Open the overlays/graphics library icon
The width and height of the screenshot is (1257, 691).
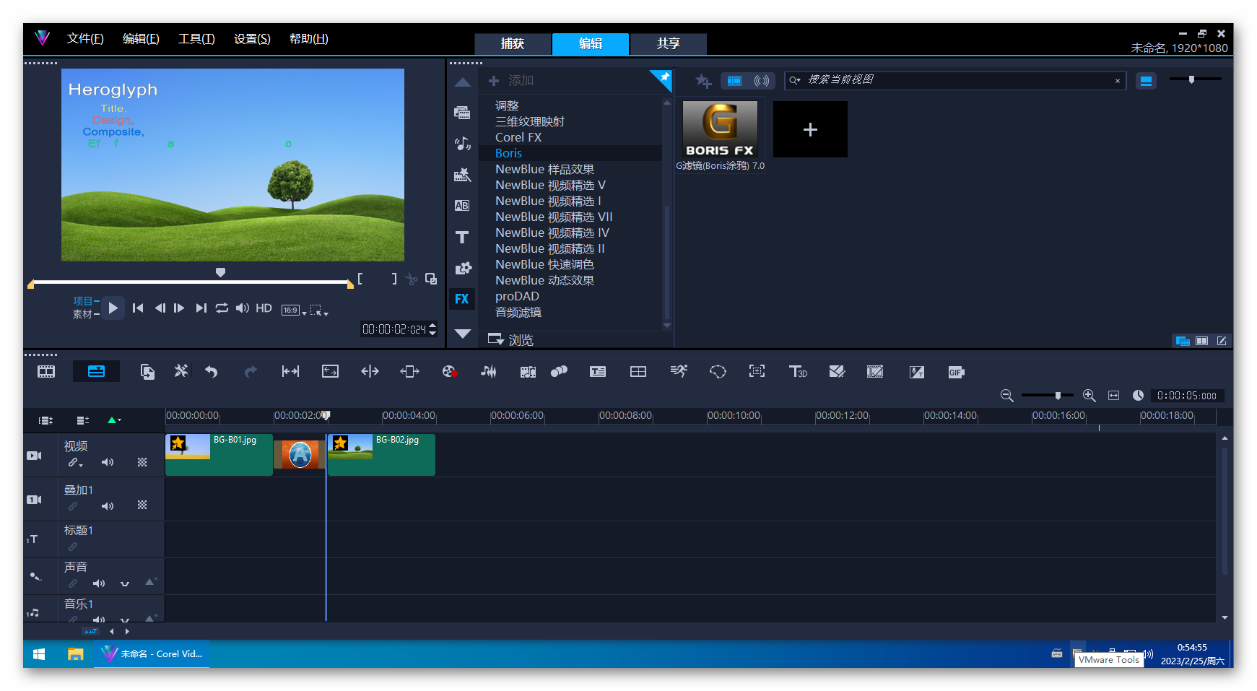coord(462,268)
